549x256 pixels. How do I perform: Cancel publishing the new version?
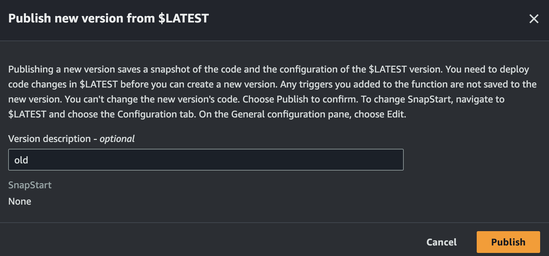pyautogui.click(x=441, y=242)
